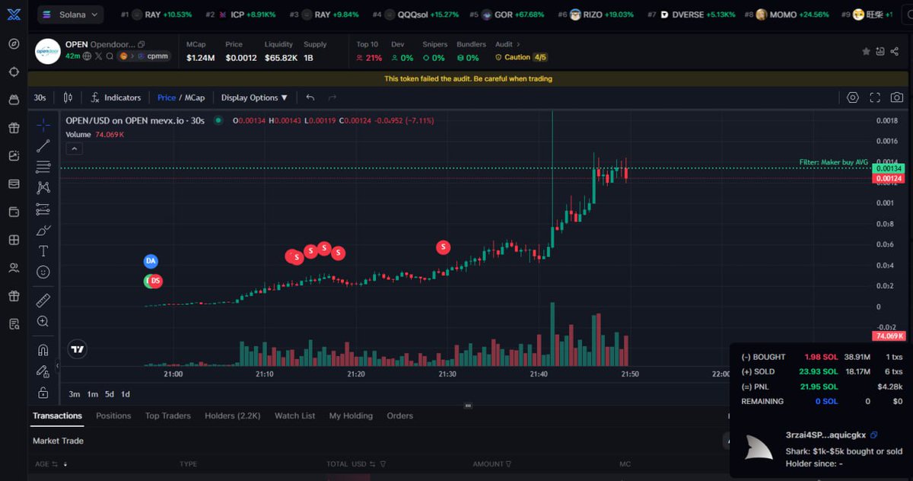Select the crosshair cursor drawing tool
Screen dimensions: 913x481
[x=43, y=126]
